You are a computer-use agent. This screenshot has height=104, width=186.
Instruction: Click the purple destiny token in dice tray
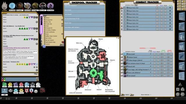coord(2,78)
